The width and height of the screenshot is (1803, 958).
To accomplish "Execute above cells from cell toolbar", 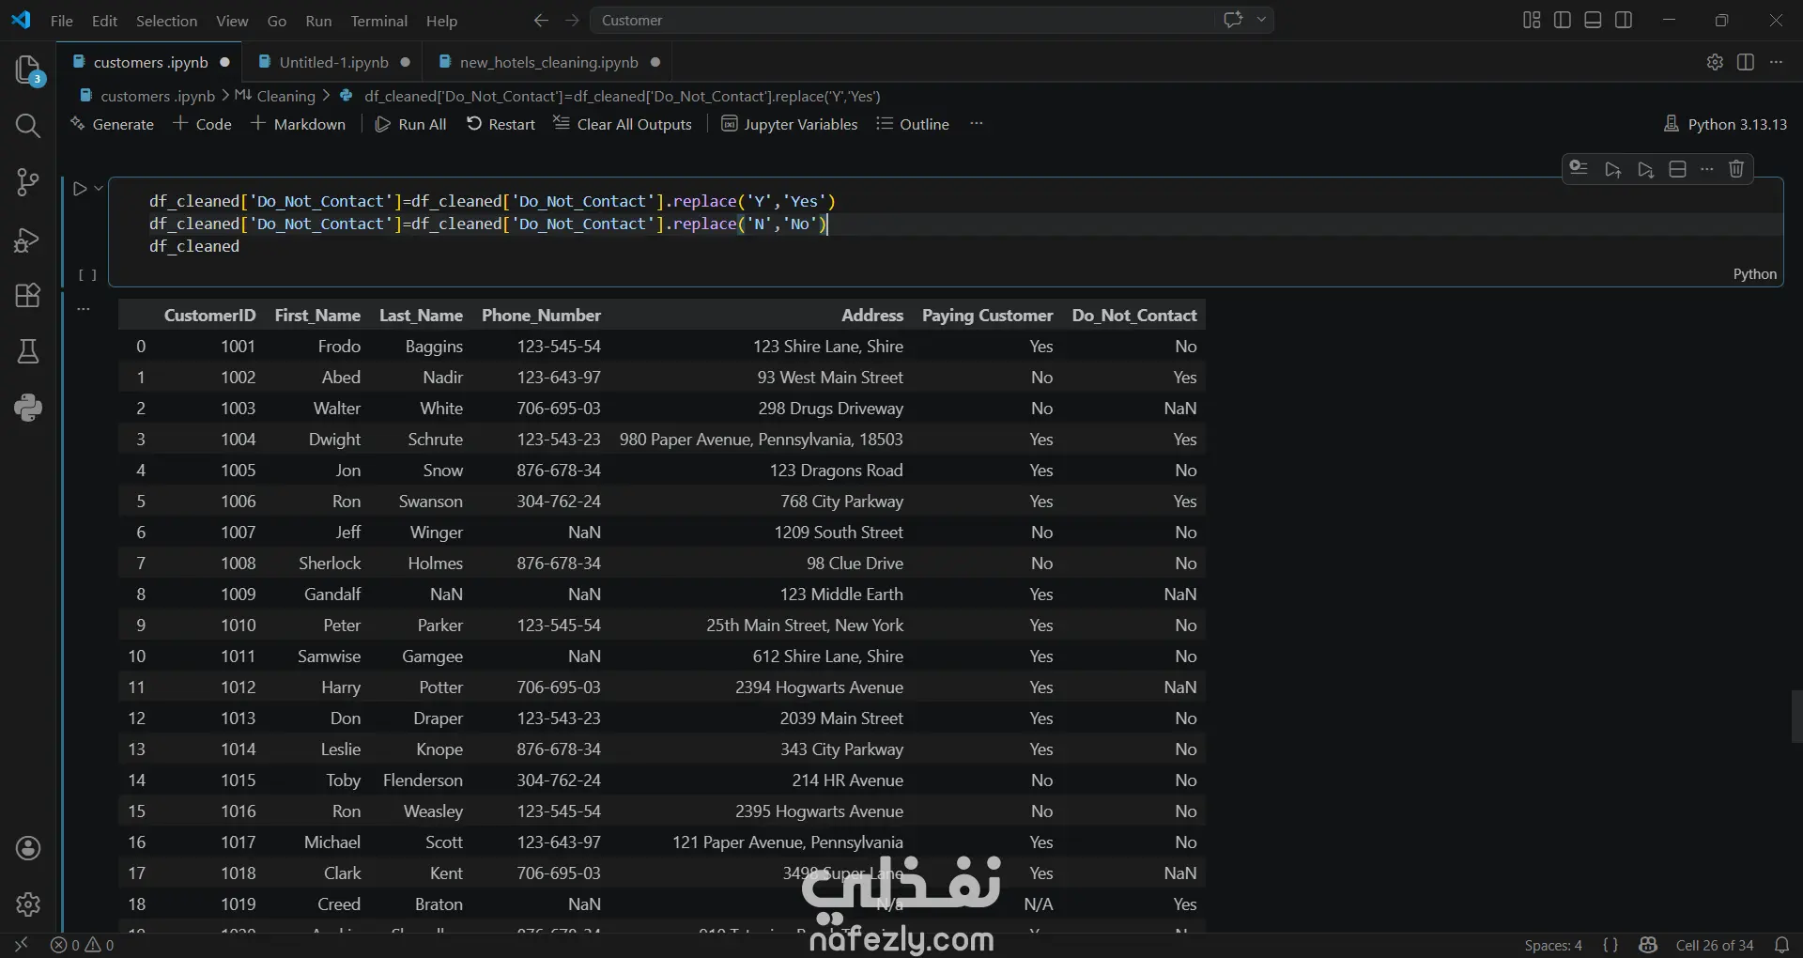I will tap(1613, 169).
